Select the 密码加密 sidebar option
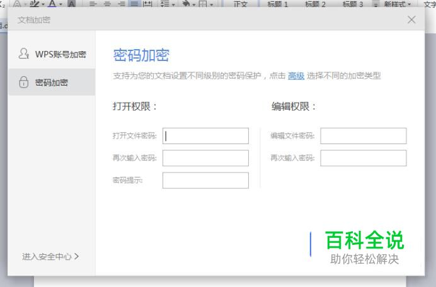436x287 pixels. (52, 82)
